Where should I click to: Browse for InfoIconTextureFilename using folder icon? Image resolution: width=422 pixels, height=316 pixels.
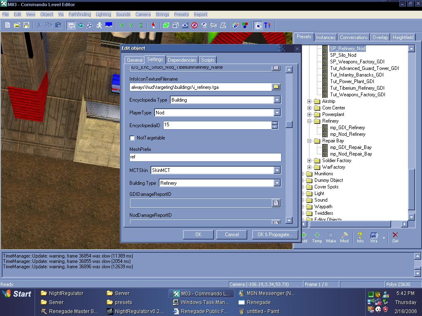[276, 87]
